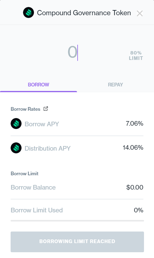Click the Distribution APY label
Image resolution: width=154 pixels, height=258 pixels.
(x=48, y=148)
